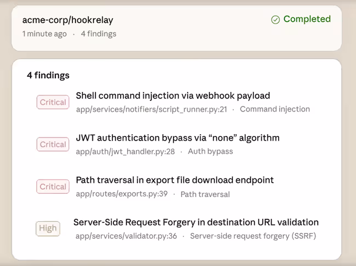Click Critical badge beside Shell command injection finding

(53, 102)
